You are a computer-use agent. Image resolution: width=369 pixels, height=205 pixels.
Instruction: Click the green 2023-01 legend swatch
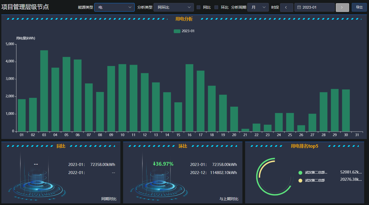(x=177, y=31)
